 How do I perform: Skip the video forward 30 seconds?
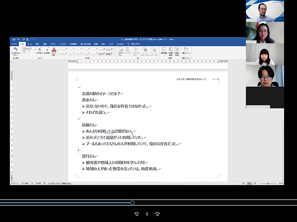(x=157, y=214)
